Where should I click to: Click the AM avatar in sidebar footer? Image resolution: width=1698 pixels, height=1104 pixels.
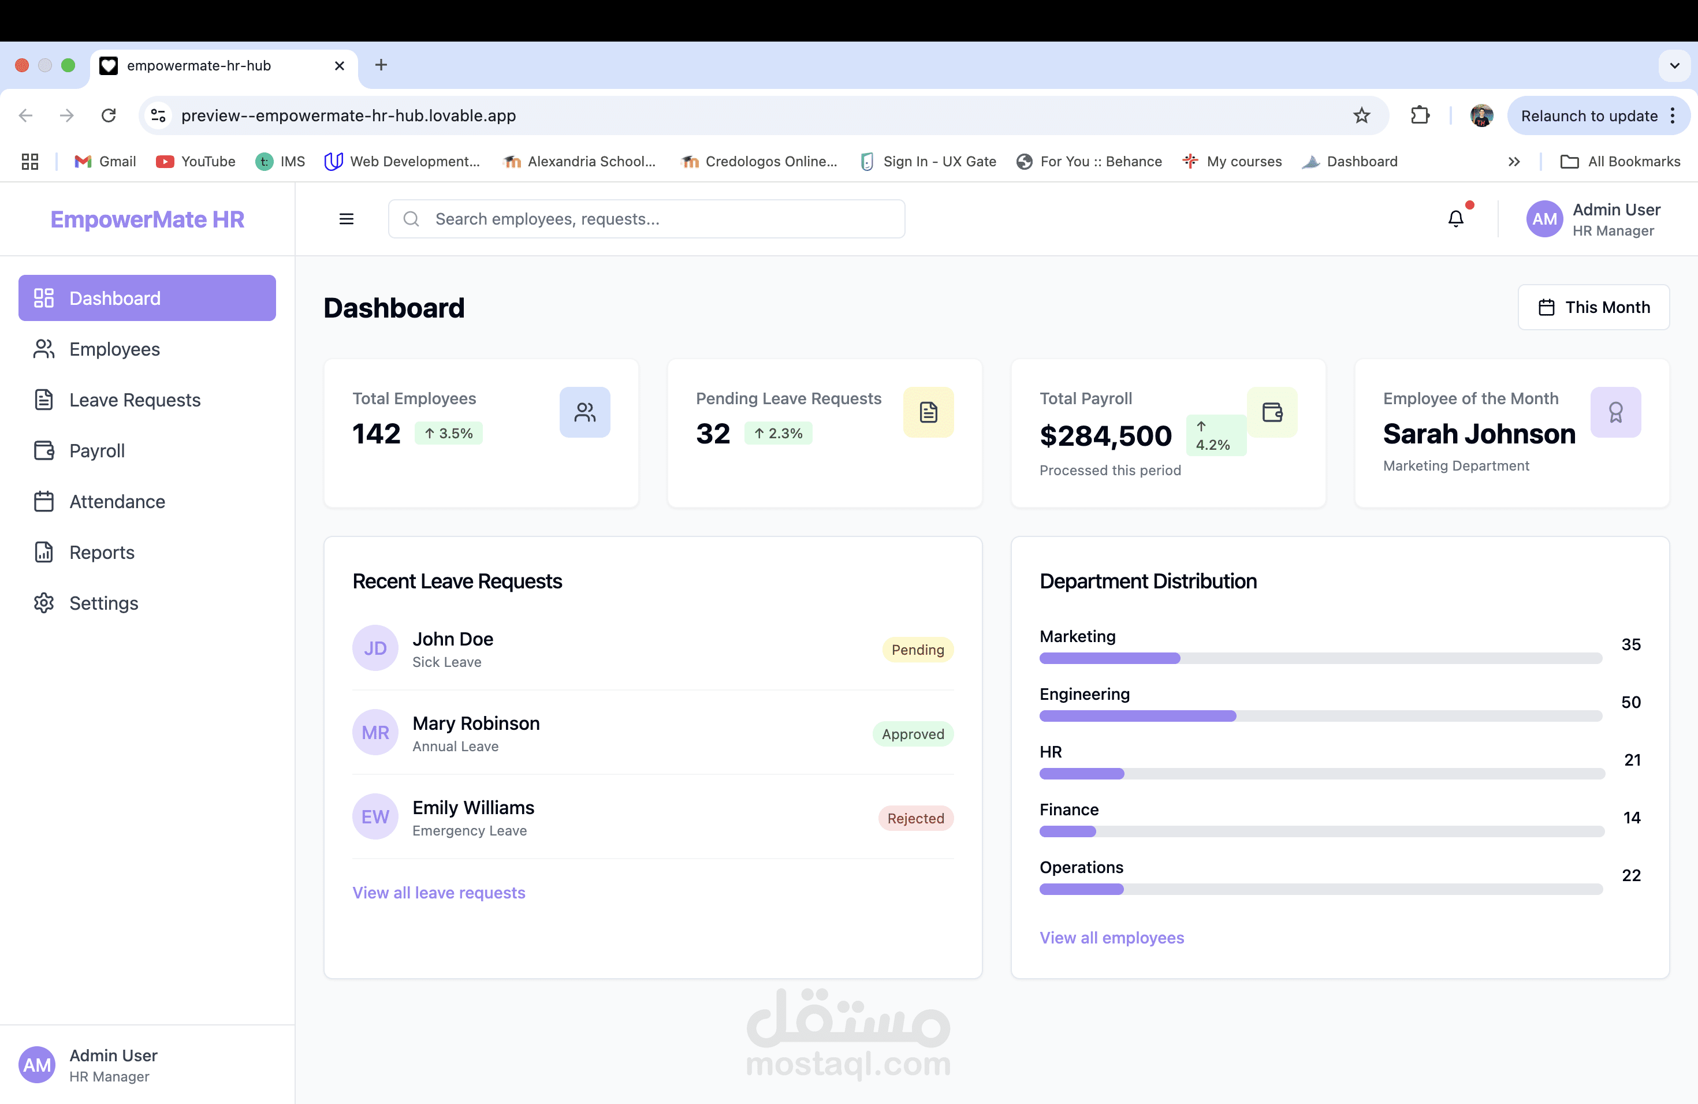37,1065
